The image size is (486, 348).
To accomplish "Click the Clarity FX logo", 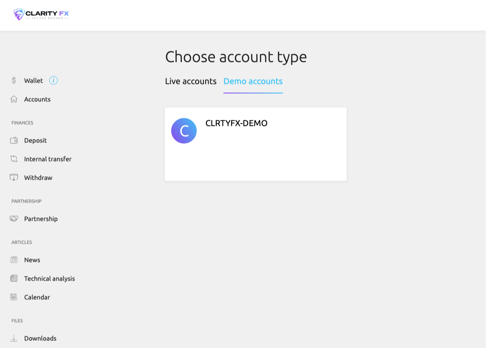I will [41, 14].
